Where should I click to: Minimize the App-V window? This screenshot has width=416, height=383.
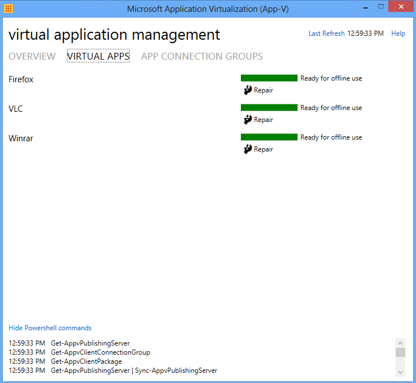[366, 7]
